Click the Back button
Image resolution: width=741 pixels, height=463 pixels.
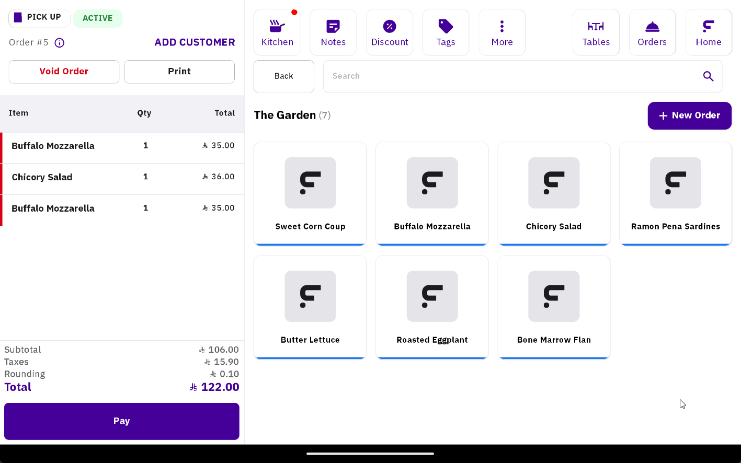point(283,76)
